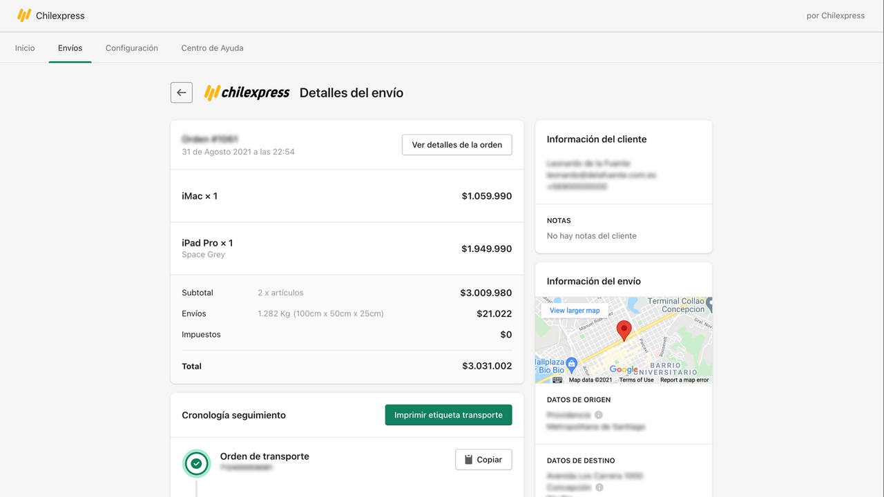The width and height of the screenshot is (884, 497).
Task: Open the Centro de Ayuda tab
Action: coord(212,48)
